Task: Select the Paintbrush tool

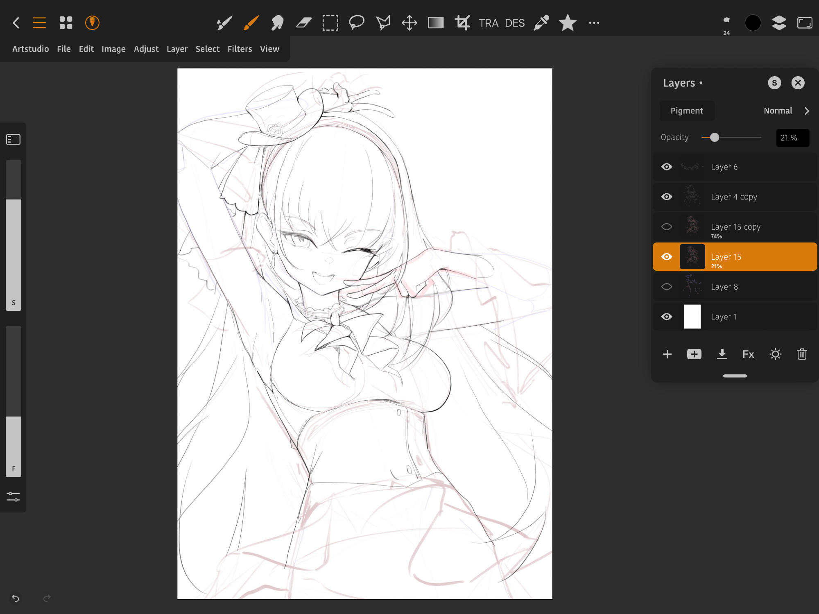Action: [x=224, y=23]
